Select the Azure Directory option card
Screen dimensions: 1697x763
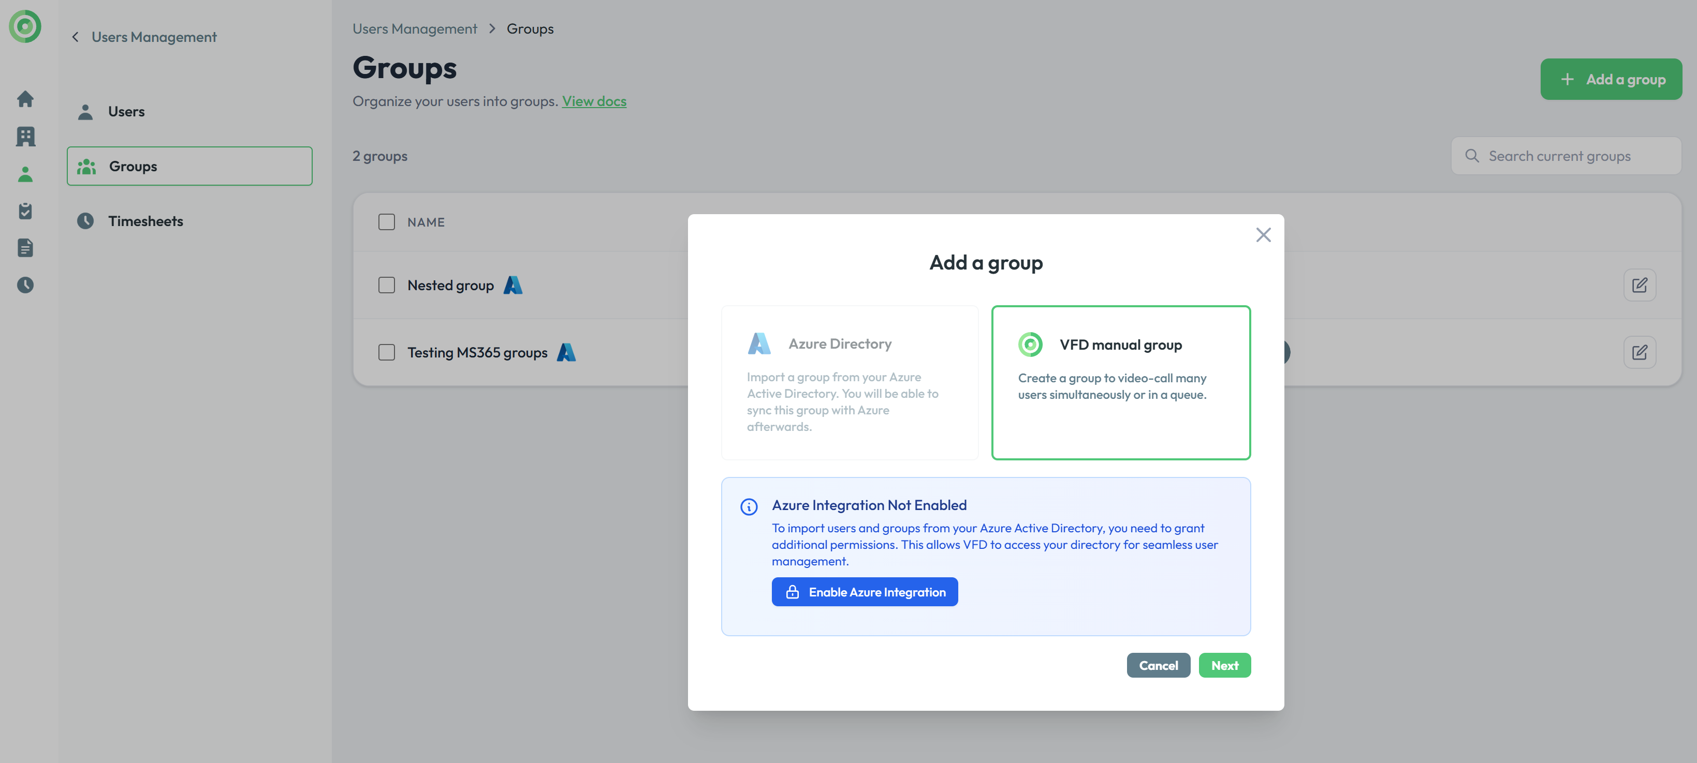(x=849, y=382)
